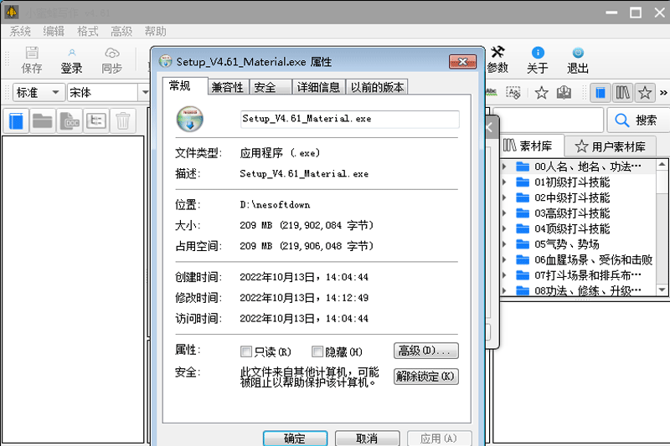
Task: Open the 系统 menu
Action: click(19, 31)
